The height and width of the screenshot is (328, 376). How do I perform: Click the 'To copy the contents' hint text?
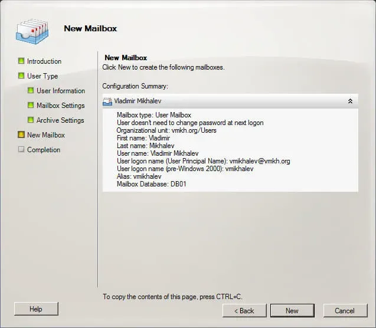(172, 297)
